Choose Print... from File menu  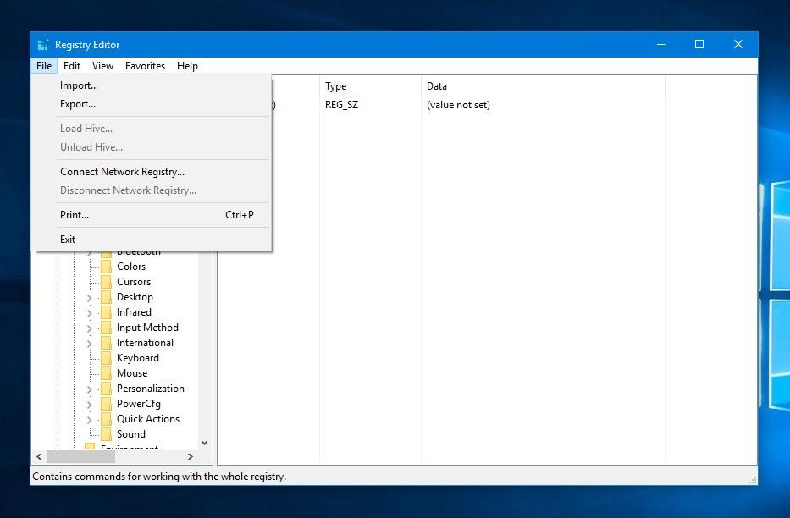152,215
